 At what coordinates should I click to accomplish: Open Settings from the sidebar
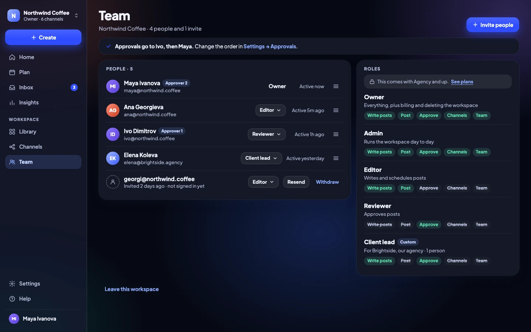[x=43, y=284]
